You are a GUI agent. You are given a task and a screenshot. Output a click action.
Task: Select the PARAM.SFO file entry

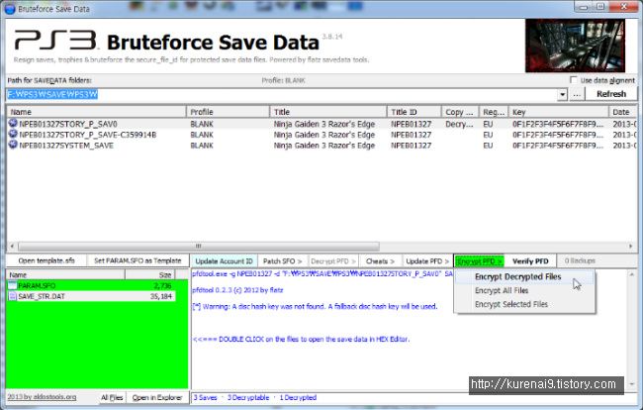[x=91, y=285]
